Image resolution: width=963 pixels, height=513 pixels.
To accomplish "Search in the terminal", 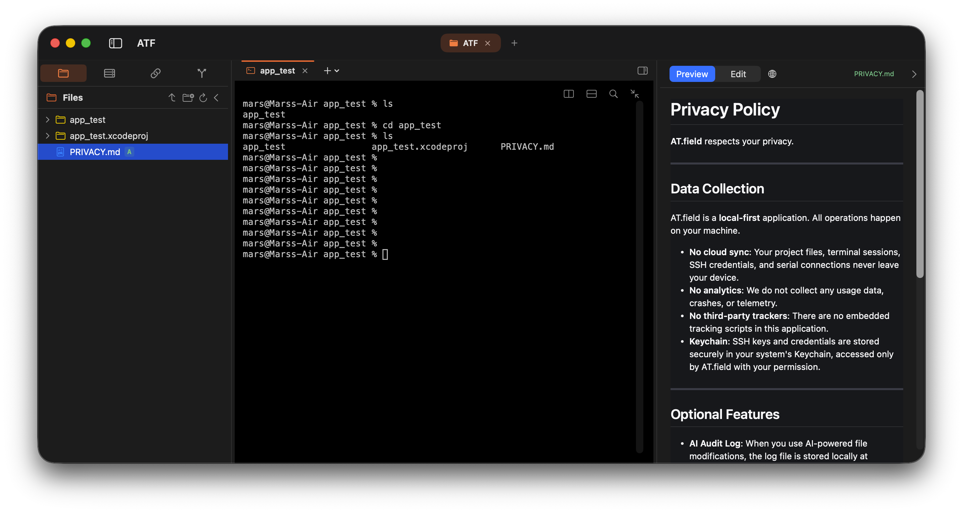I will click(x=613, y=94).
